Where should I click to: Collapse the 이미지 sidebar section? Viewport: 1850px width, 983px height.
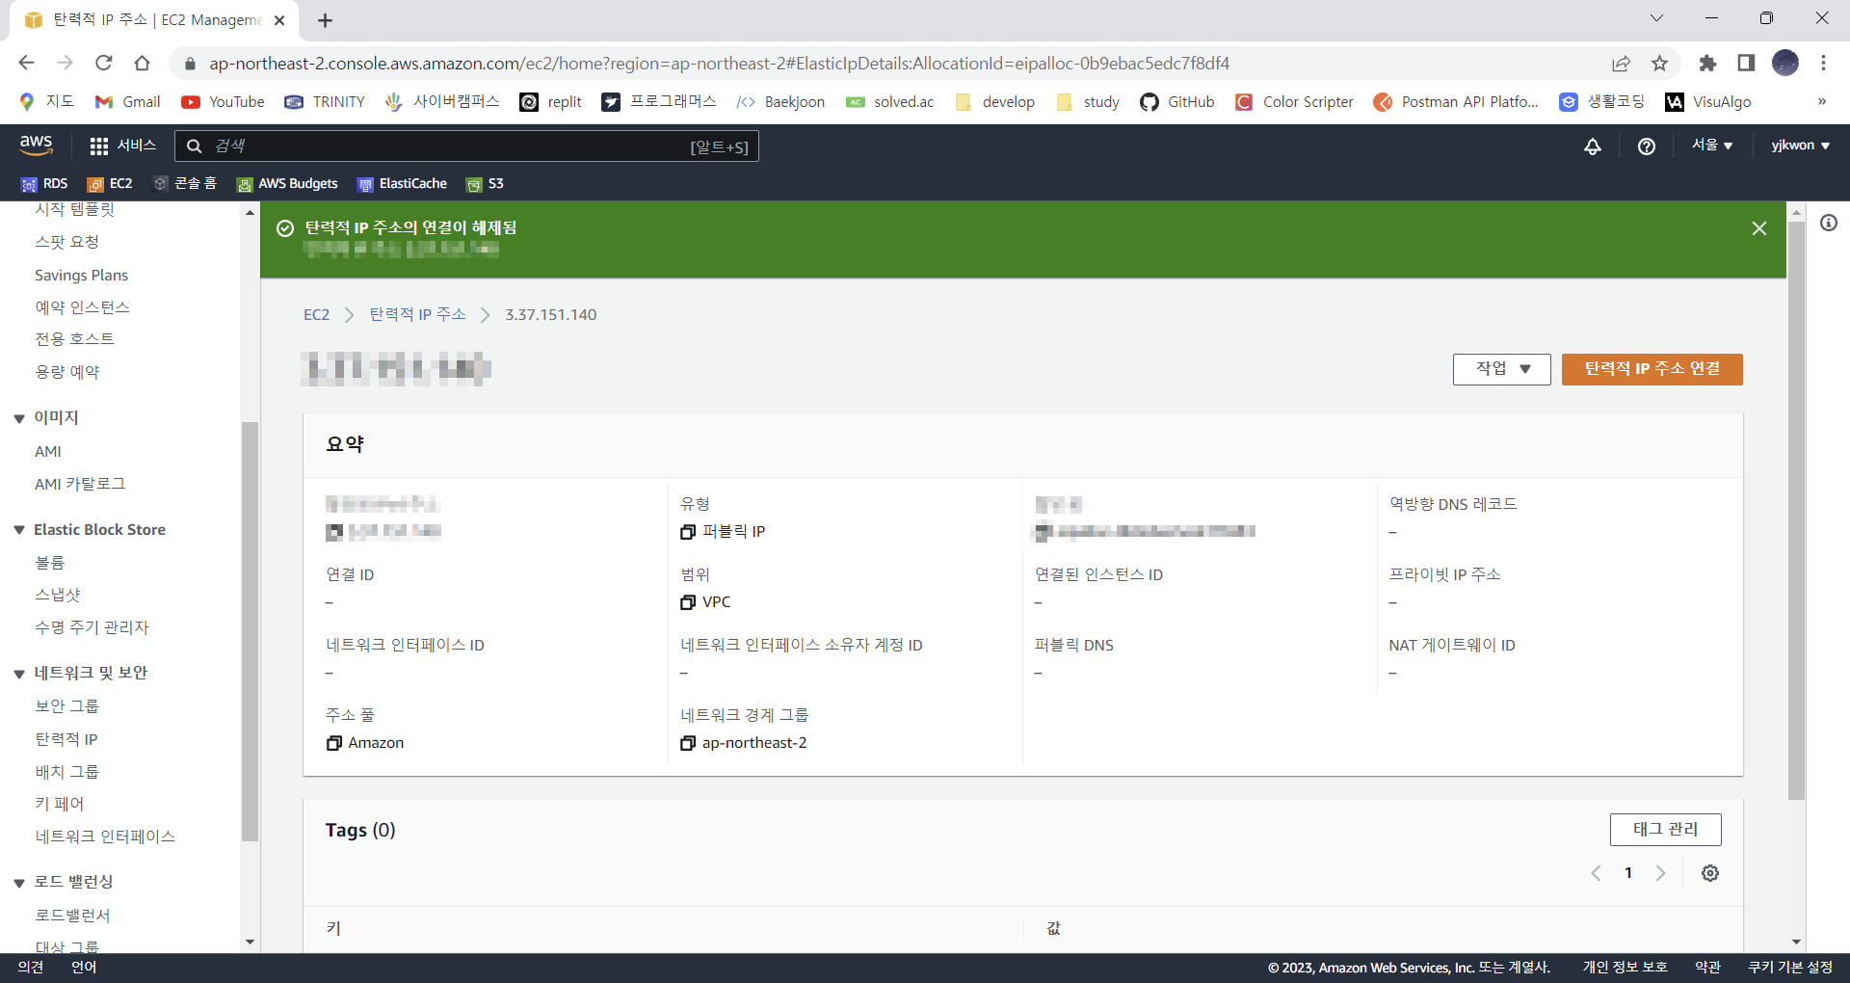pyautogui.click(x=19, y=418)
